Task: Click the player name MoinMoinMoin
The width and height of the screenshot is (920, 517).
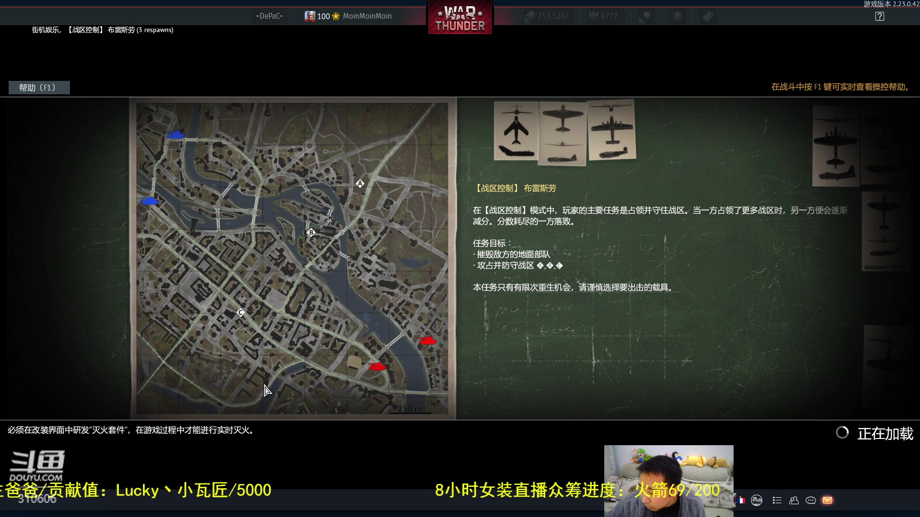Action: click(x=367, y=16)
